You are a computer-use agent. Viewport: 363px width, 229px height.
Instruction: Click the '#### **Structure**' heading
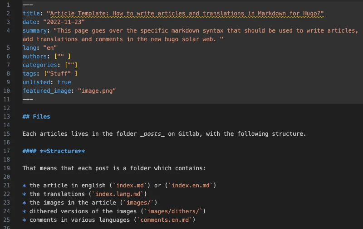tap(54, 151)
